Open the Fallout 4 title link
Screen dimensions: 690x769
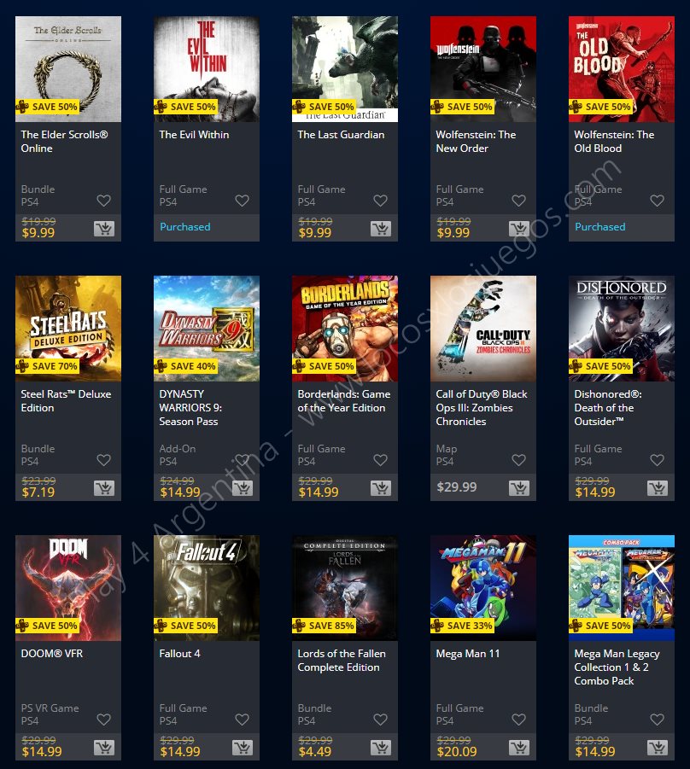pyautogui.click(x=179, y=654)
